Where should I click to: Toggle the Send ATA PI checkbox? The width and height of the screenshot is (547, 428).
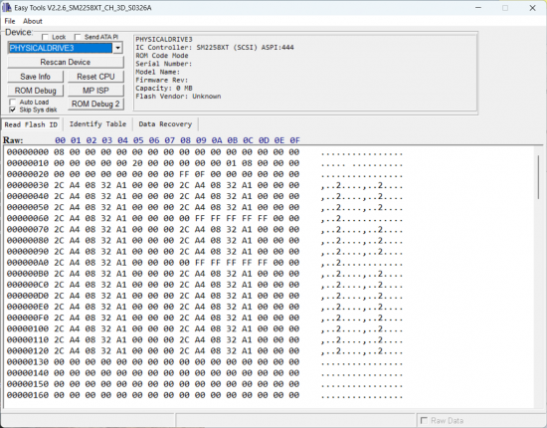(x=78, y=37)
